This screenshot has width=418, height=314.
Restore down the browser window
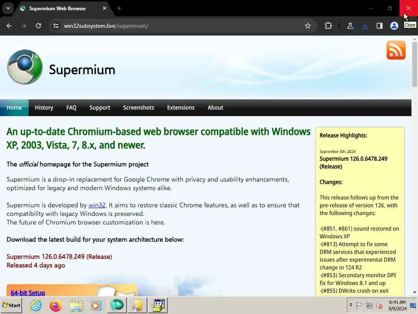(390, 8)
